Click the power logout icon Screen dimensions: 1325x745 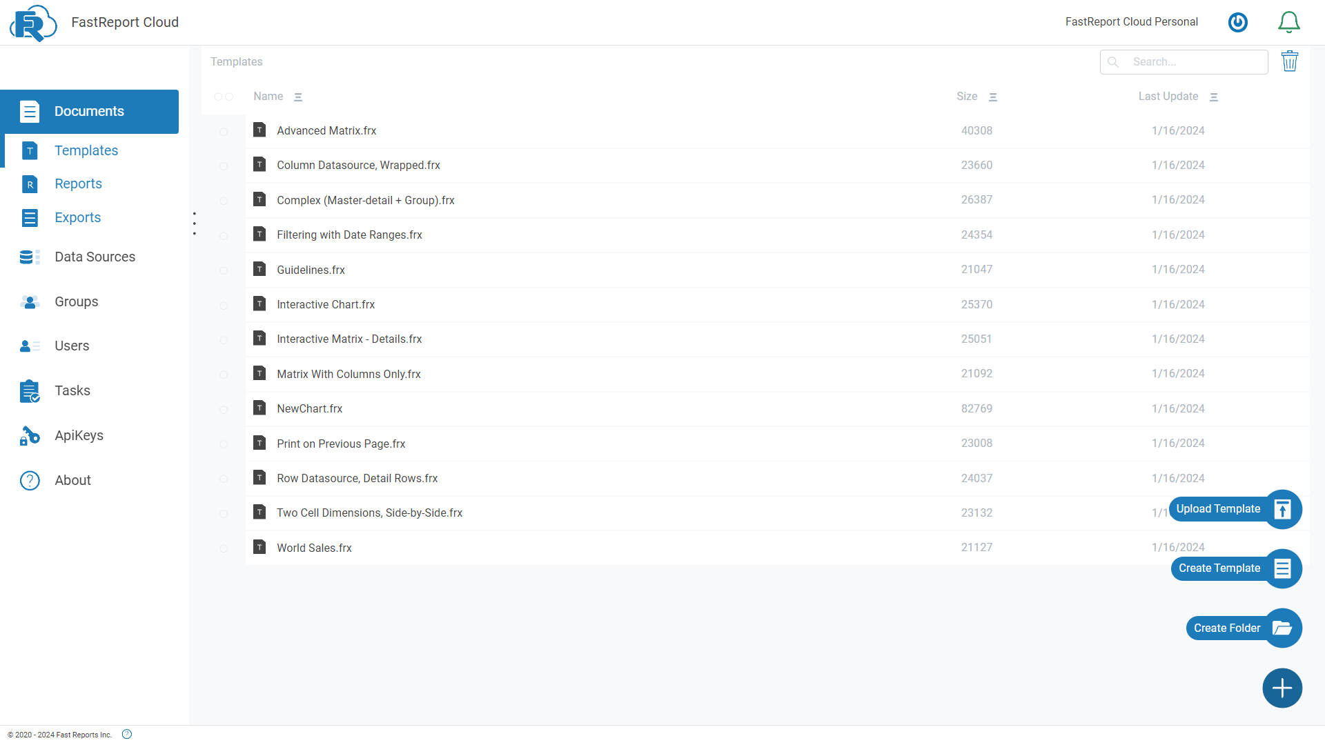1238,22
